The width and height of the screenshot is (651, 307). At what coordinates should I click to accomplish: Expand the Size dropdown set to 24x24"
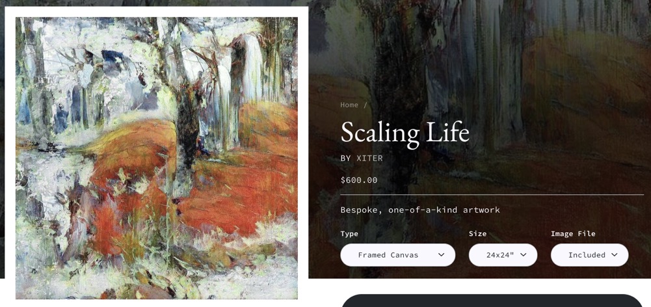[502, 255]
